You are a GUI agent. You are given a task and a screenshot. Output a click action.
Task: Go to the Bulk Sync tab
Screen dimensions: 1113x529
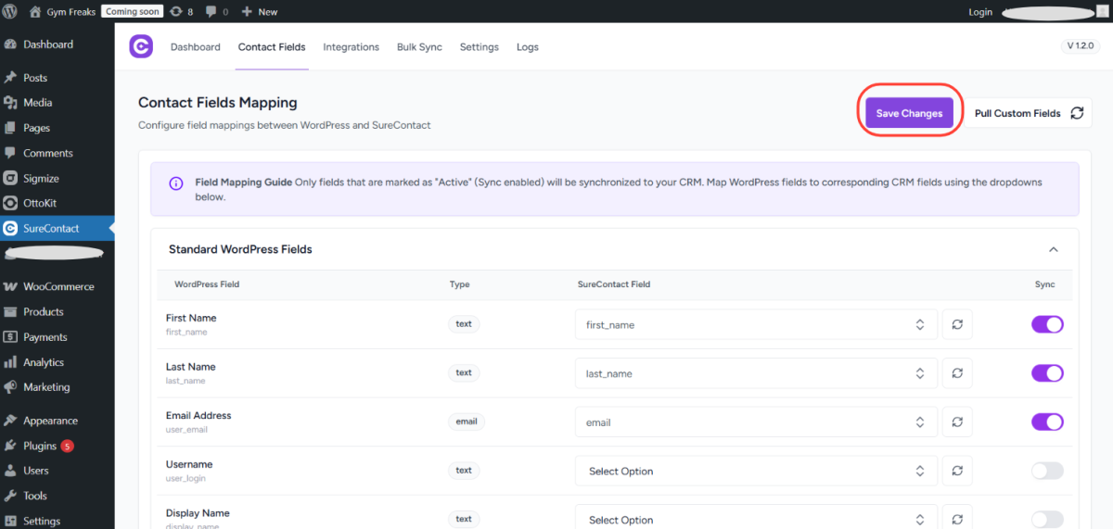[419, 47]
